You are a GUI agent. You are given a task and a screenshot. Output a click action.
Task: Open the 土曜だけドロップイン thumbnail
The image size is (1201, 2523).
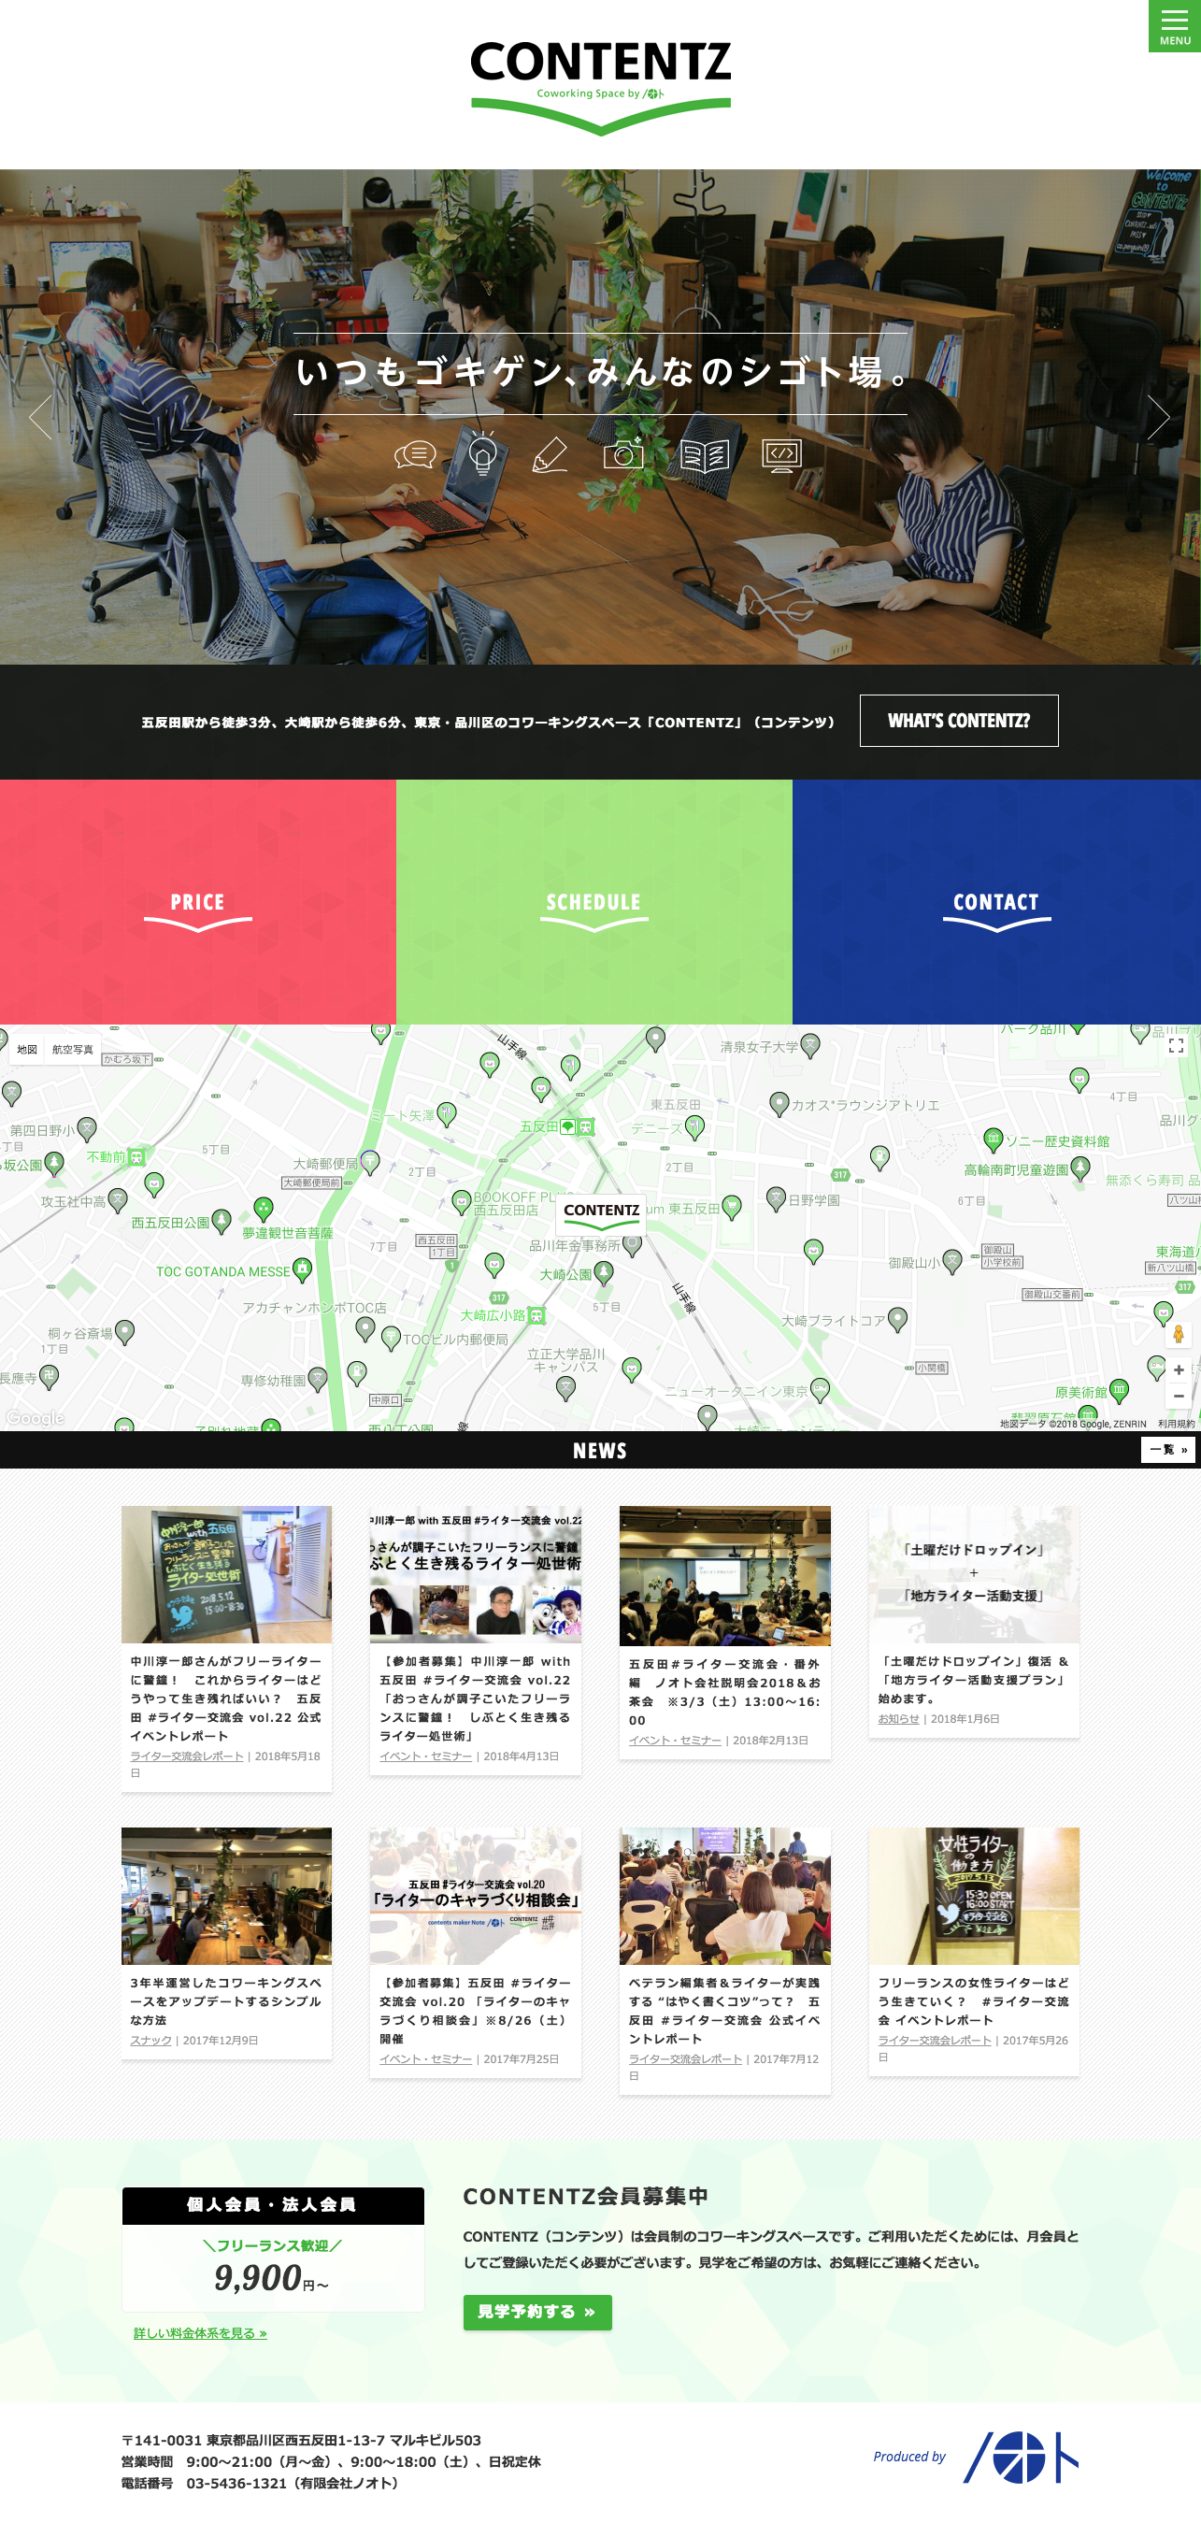[974, 1575]
